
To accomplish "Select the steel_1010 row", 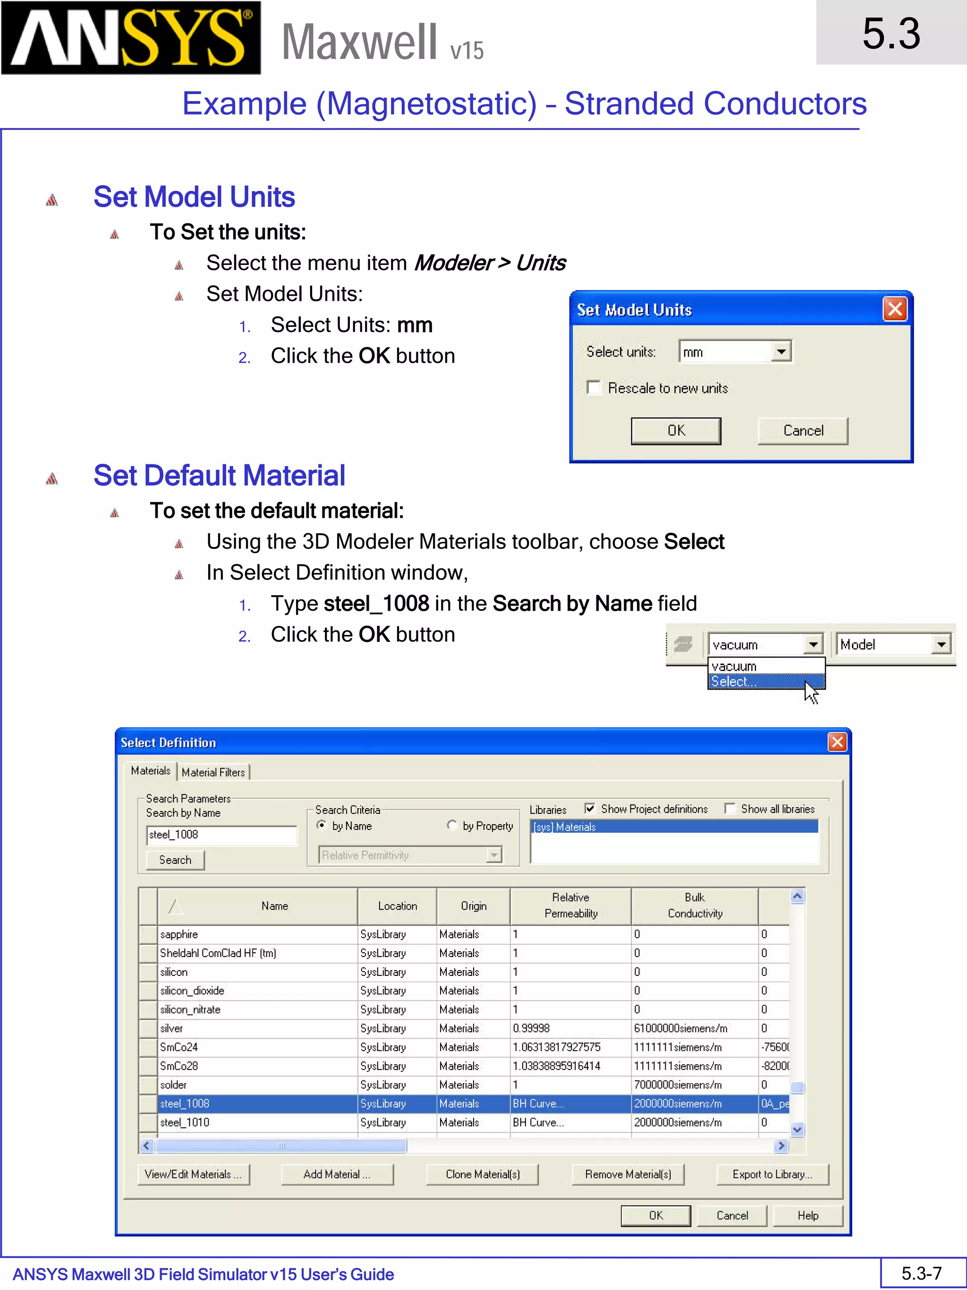I will click(x=464, y=1122).
